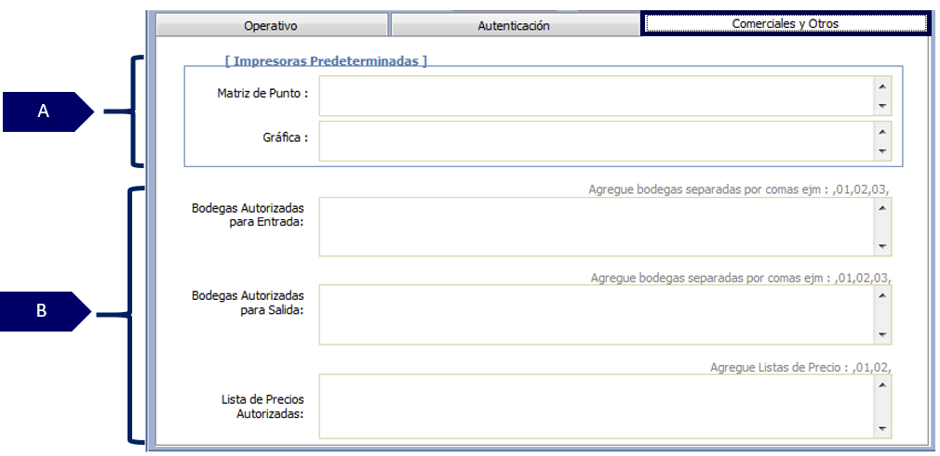
Task: Select the Comerciales y Otros tab
Action: coord(785,24)
